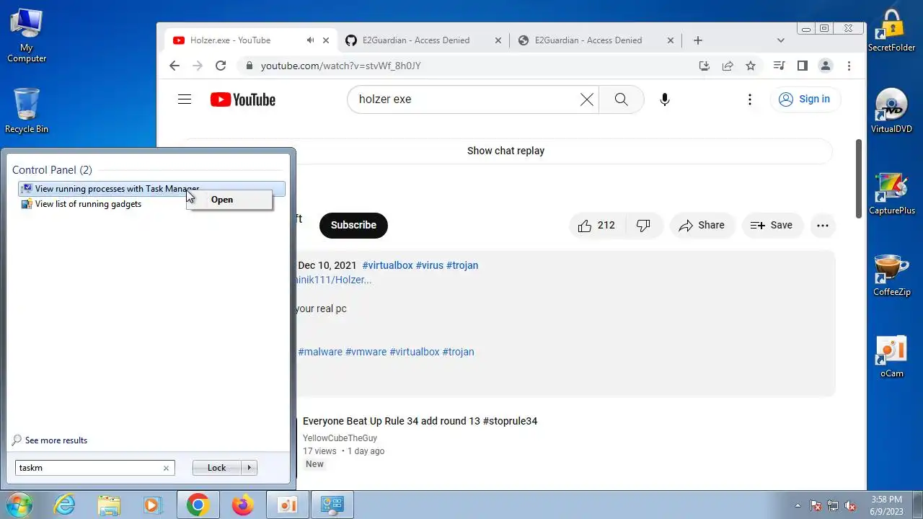
Task: Open Chrome media control icon
Action: (x=779, y=66)
